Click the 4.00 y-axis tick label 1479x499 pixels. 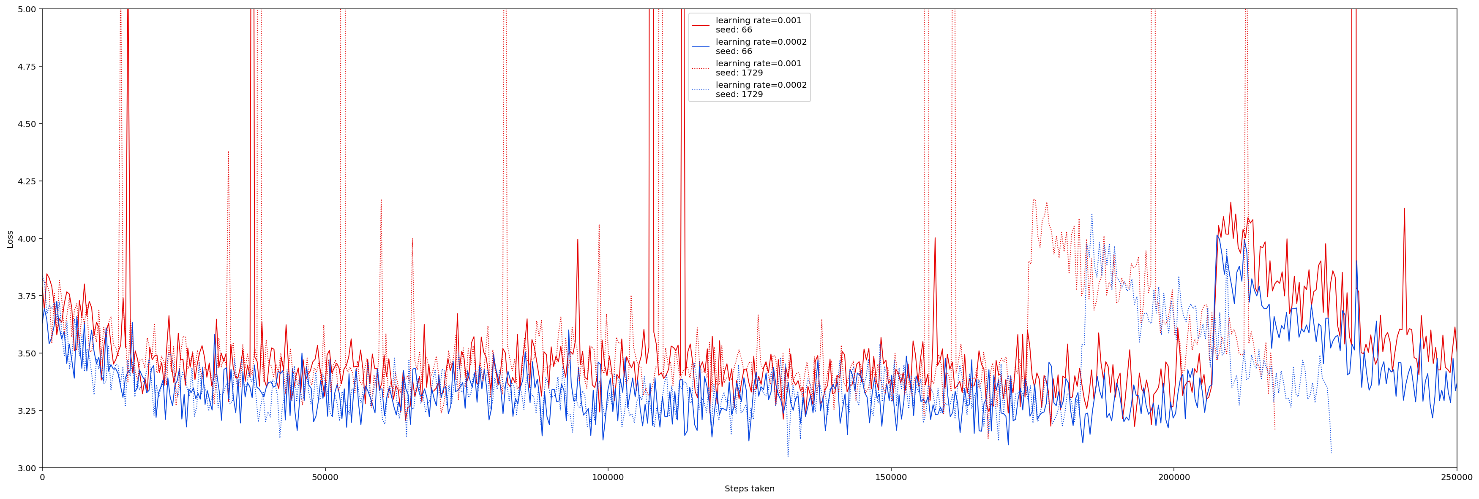27,238
